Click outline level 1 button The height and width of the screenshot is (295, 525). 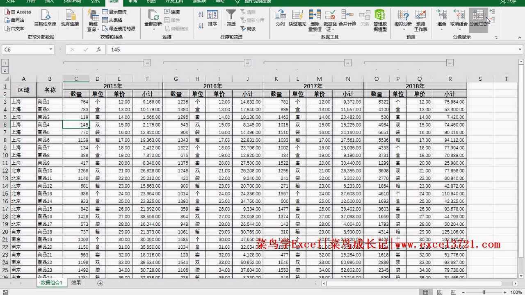pyautogui.click(x=5, y=63)
